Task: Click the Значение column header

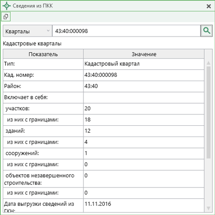Action: [x=144, y=54]
